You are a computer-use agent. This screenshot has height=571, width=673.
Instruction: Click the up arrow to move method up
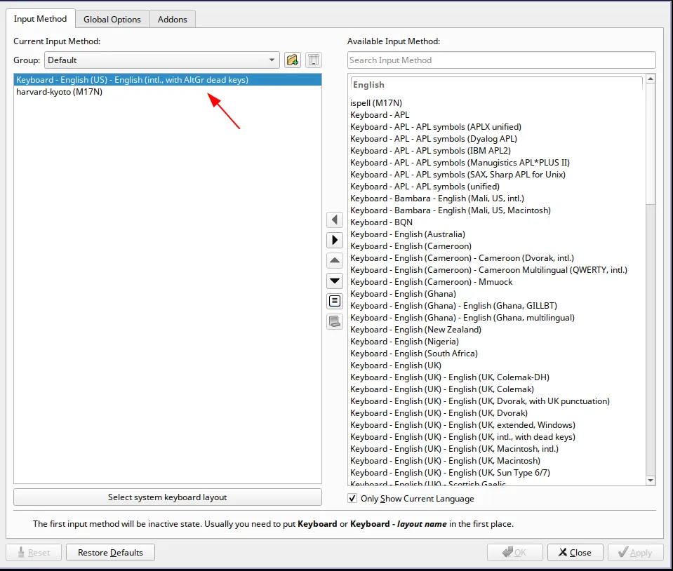click(335, 260)
